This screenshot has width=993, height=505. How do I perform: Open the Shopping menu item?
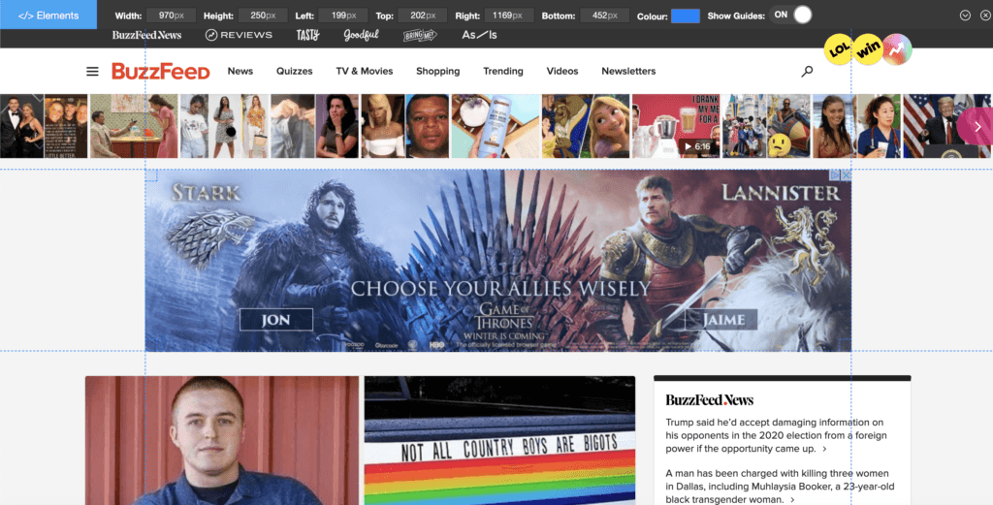coord(437,71)
